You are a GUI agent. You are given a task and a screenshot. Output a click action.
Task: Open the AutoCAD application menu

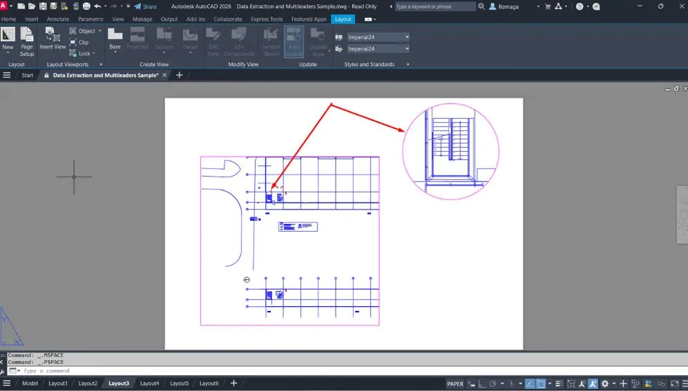pyautogui.click(x=3, y=6)
